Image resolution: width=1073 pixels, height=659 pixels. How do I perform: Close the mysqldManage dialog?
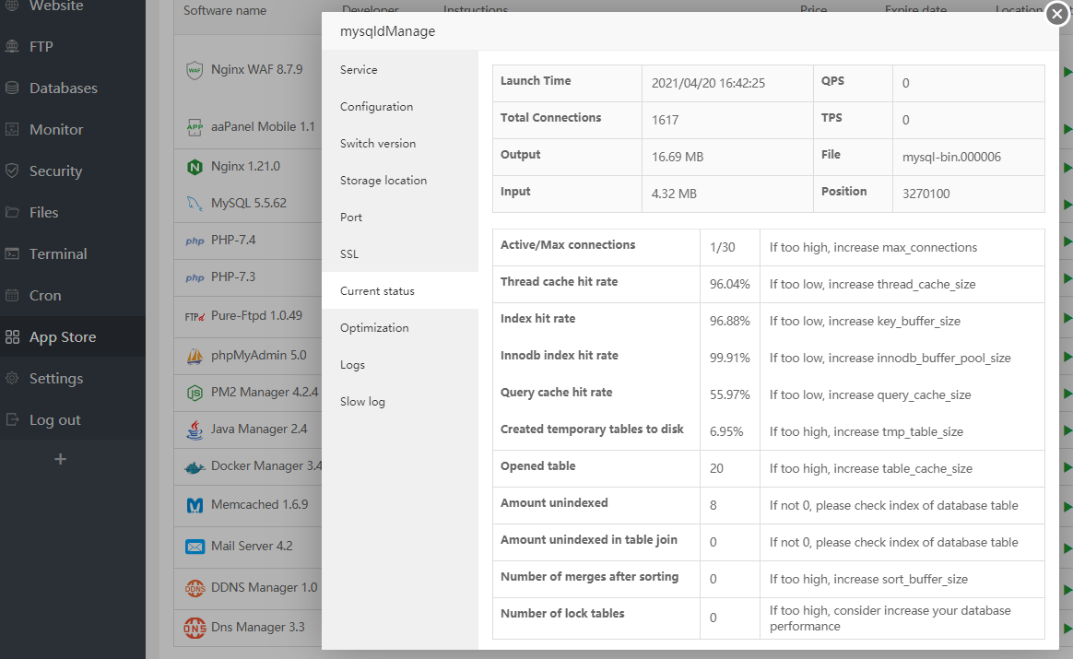[x=1057, y=14]
